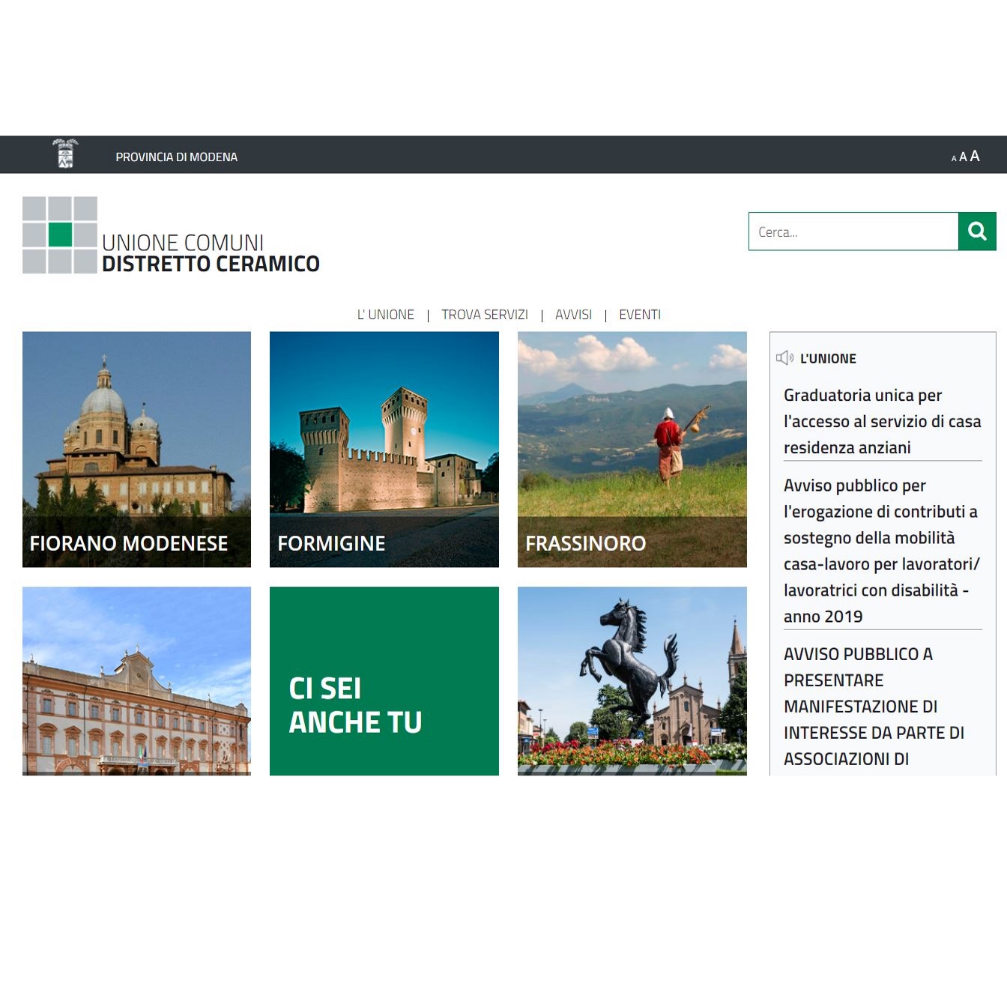Open the TROVA SERVIZI menu item
This screenshot has width=1007, height=1007.
[484, 315]
